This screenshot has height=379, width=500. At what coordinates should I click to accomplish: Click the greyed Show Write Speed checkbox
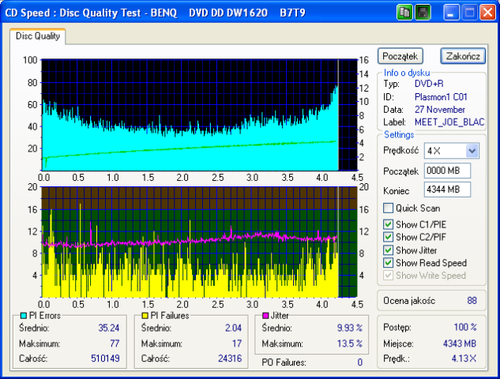click(x=388, y=276)
